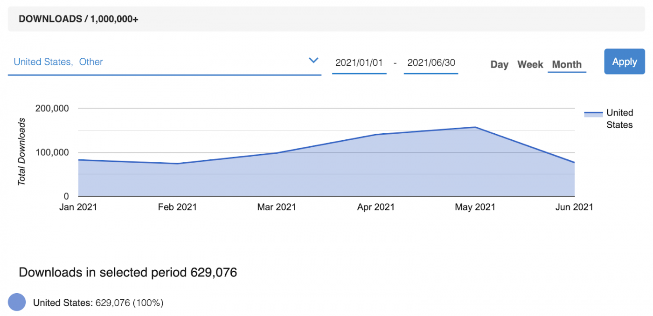Select 'United States: 629,076 (100%)' summary
Viewport: 653px width, 316px height.
[98, 302]
